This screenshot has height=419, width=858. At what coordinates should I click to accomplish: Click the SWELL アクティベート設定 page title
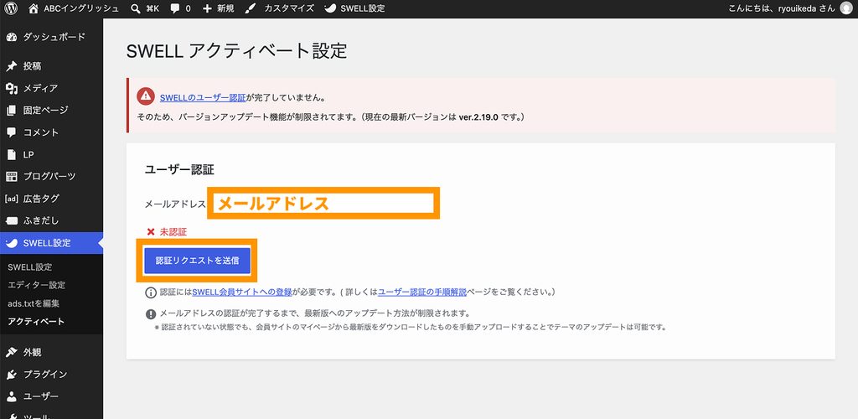click(x=236, y=51)
